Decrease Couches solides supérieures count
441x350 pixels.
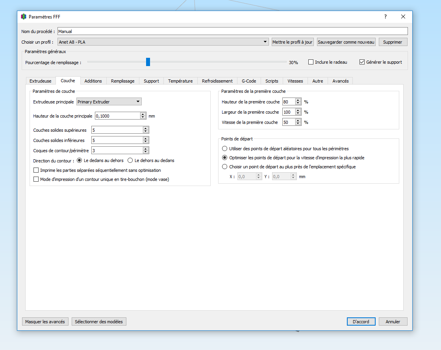pyautogui.click(x=145, y=131)
